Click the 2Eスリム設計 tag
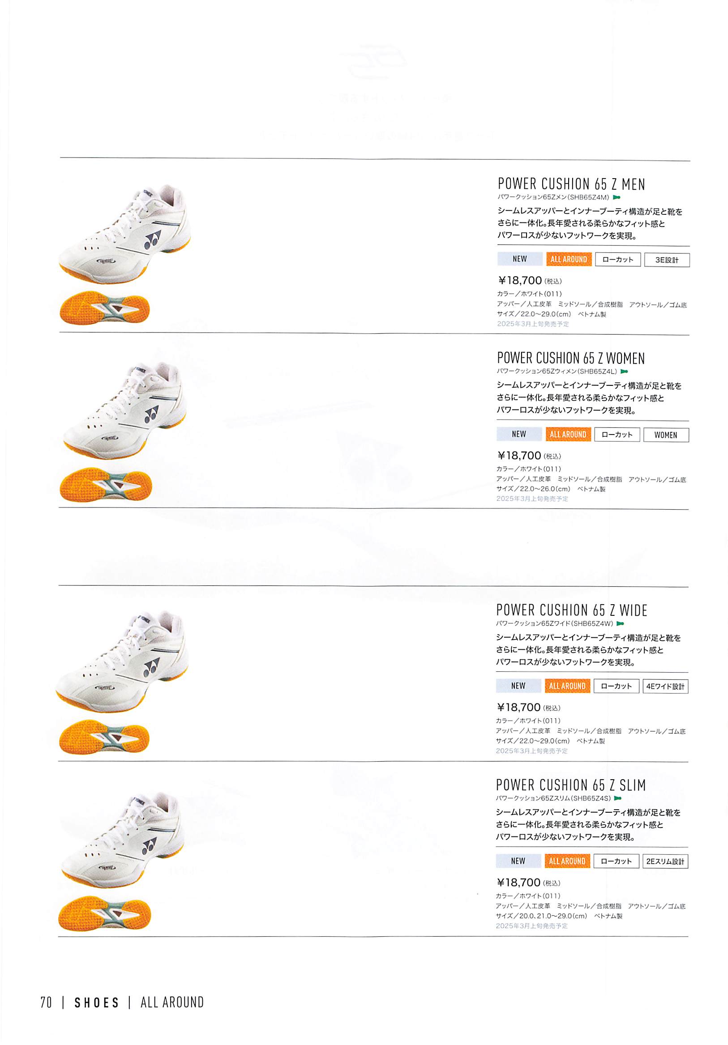The height and width of the screenshot is (1045, 728). point(665,862)
